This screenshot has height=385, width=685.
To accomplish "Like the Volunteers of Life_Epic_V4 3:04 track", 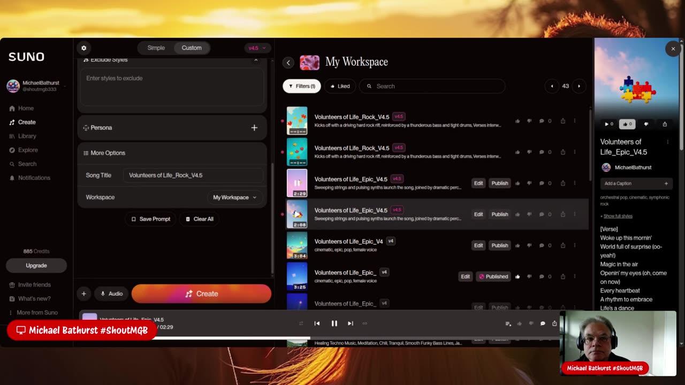I will click(517, 245).
